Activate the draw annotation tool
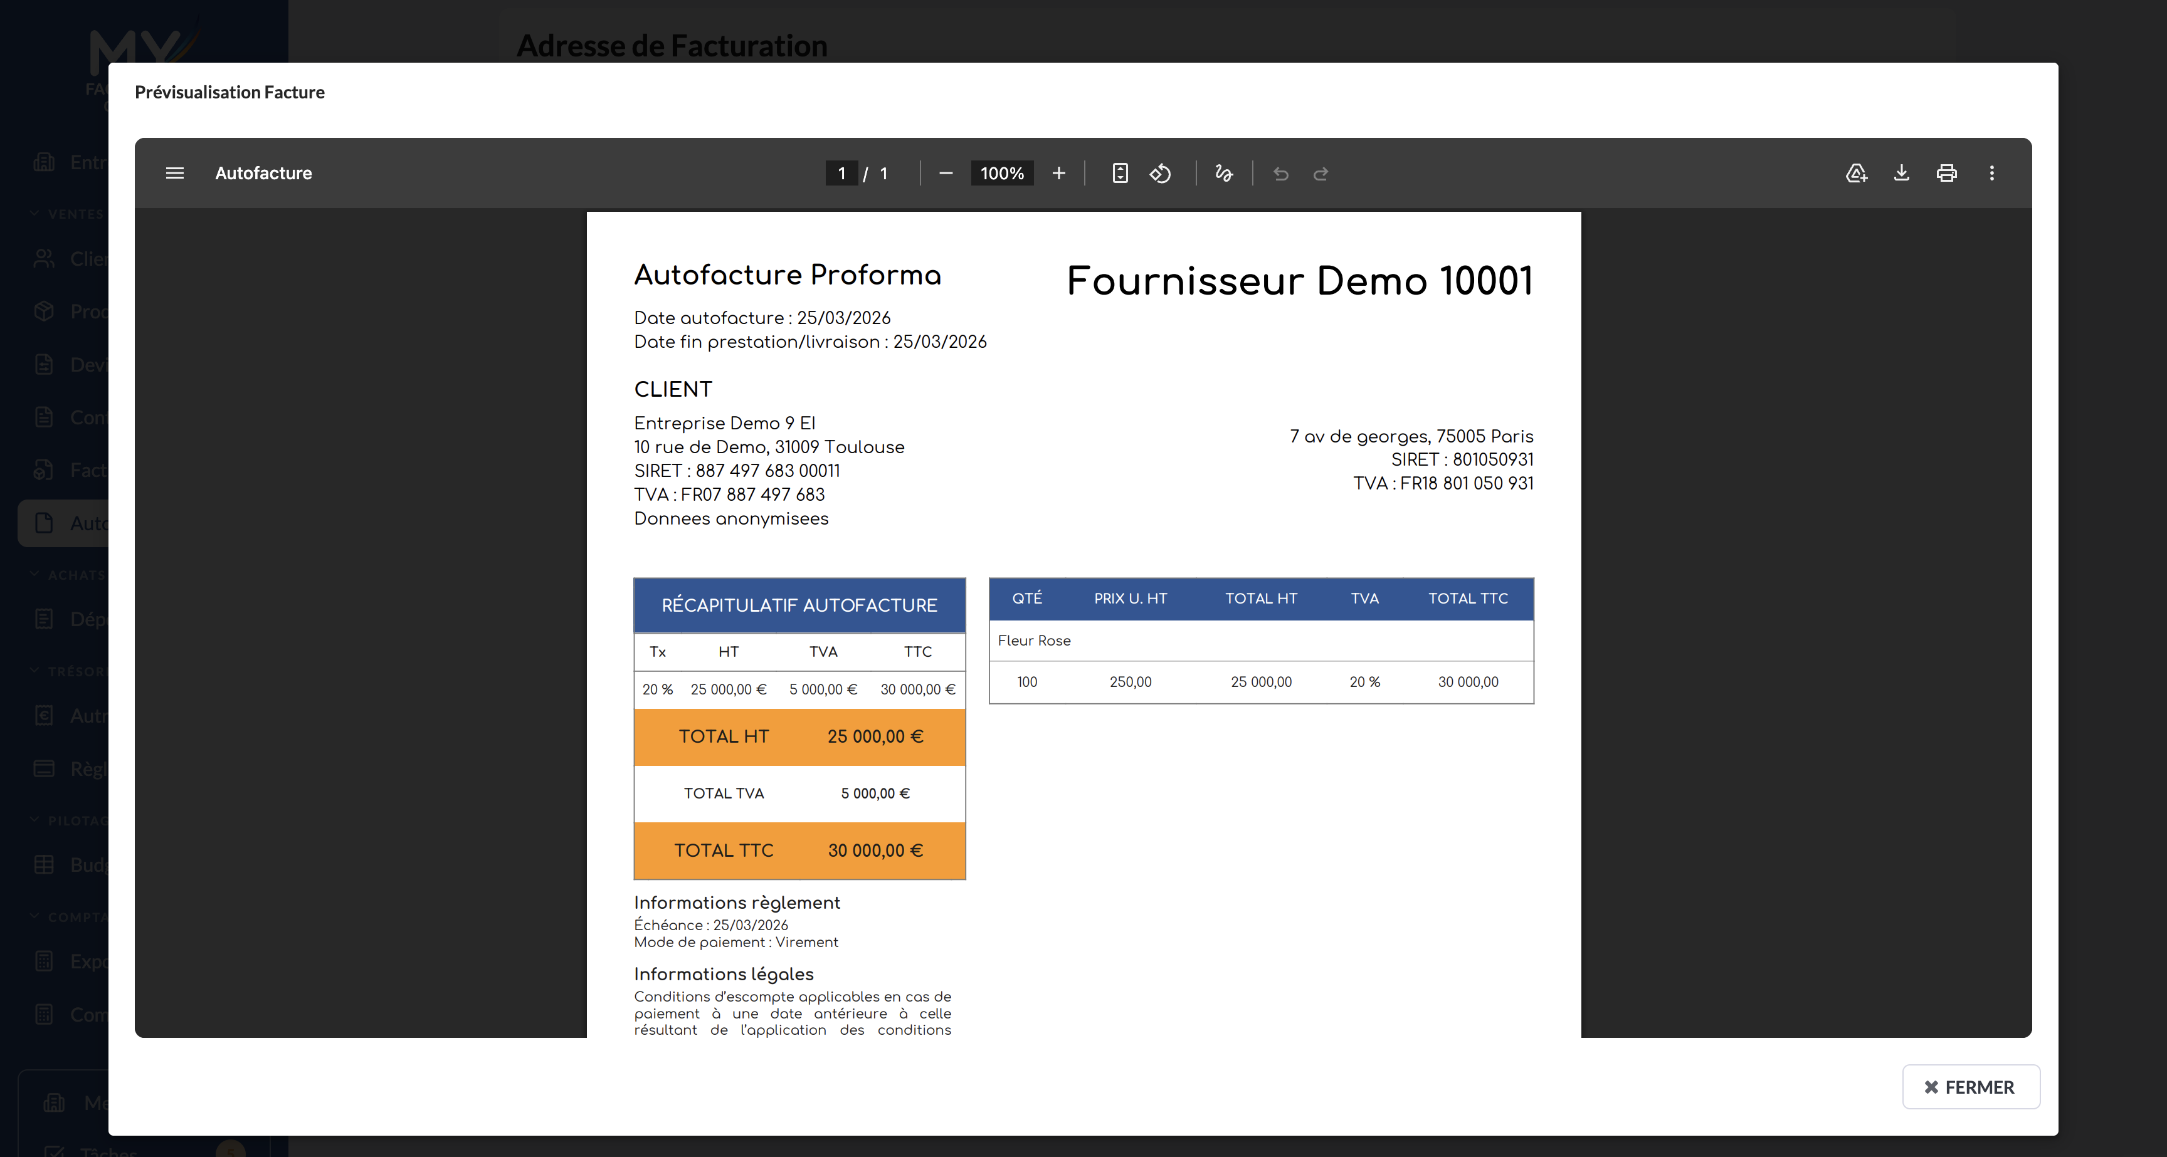Viewport: 2167px width, 1157px height. tap(1224, 173)
